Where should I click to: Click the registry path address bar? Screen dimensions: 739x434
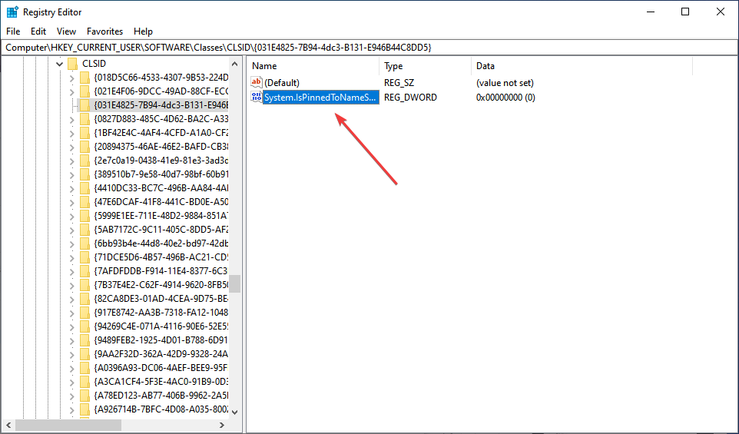click(x=369, y=47)
